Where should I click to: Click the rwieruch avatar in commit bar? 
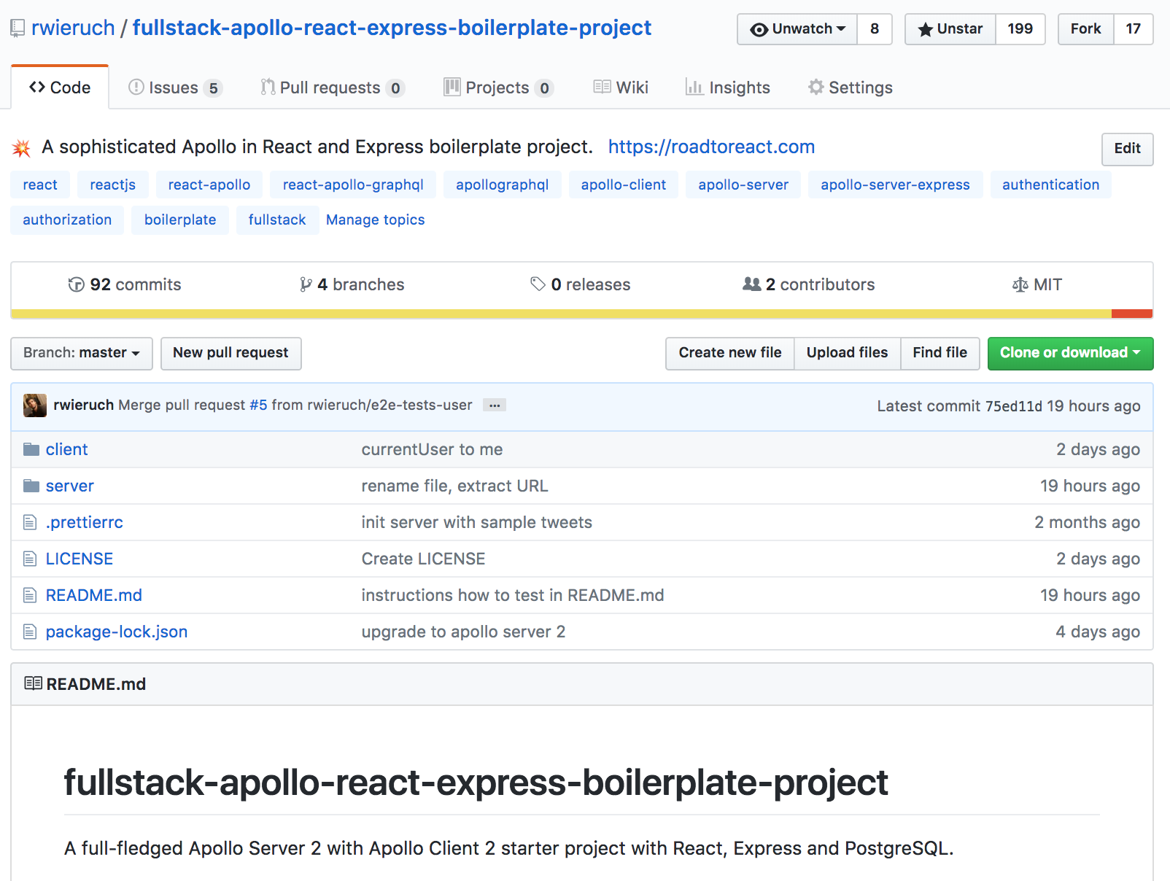tap(35, 405)
